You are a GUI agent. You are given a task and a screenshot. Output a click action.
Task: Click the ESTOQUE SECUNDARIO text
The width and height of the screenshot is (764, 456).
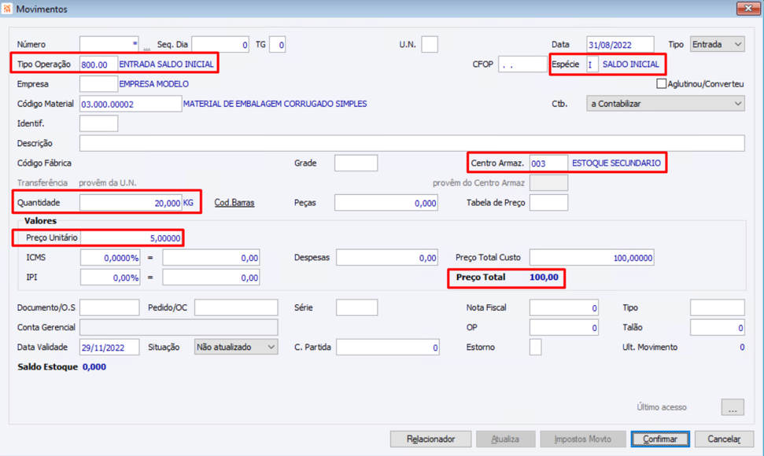click(x=616, y=163)
